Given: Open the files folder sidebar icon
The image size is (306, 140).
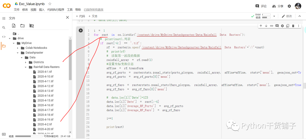Looking at the screenshot, I should 4,46.
